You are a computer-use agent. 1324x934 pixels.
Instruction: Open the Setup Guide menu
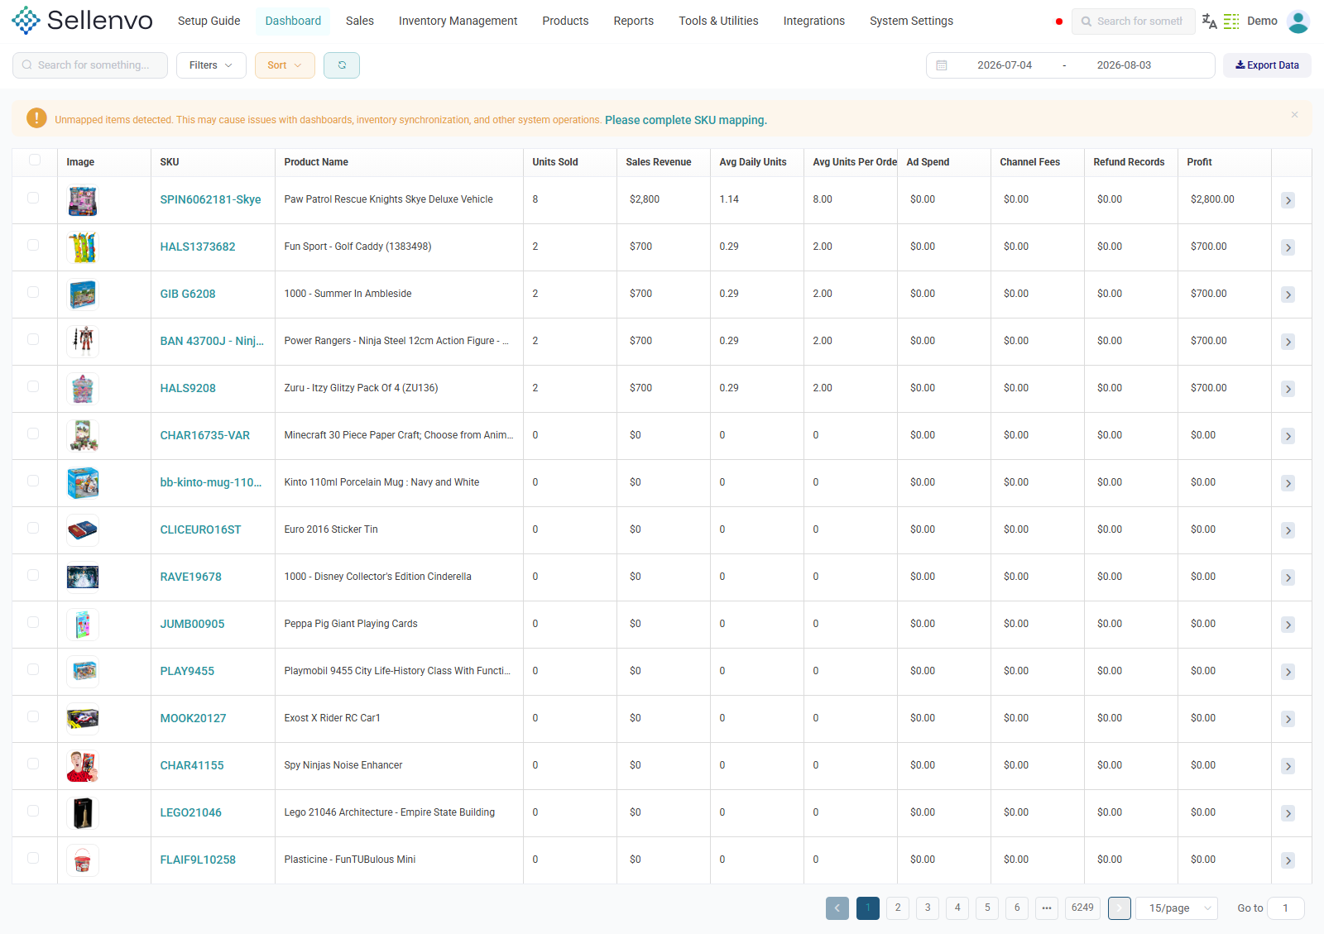[x=209, y=21]
